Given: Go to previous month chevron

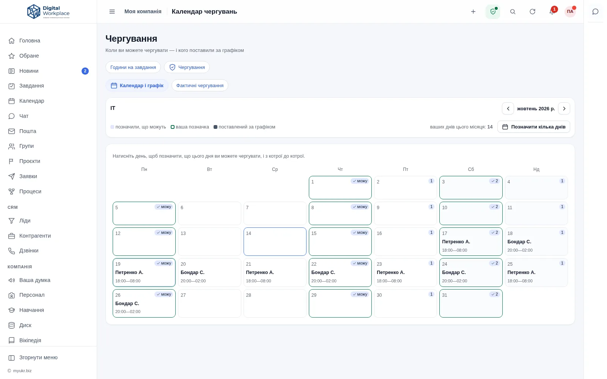Looking at the screenshot, I should [508, 108].
